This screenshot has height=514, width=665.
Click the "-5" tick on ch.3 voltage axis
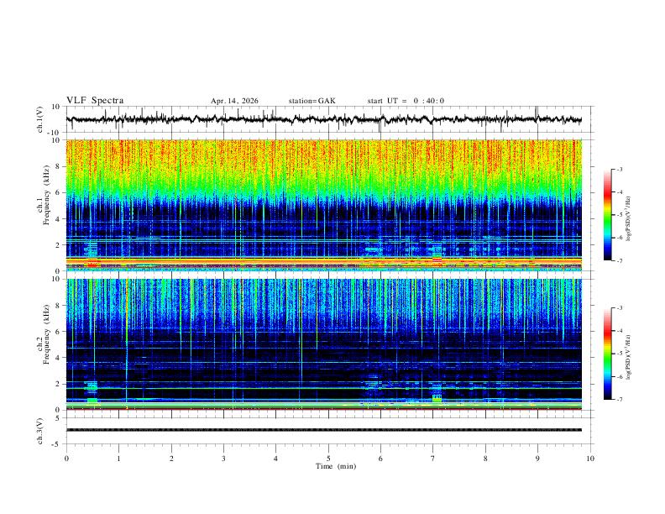pos(57,444)
